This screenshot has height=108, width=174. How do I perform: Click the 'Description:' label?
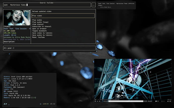click(9, 42)
